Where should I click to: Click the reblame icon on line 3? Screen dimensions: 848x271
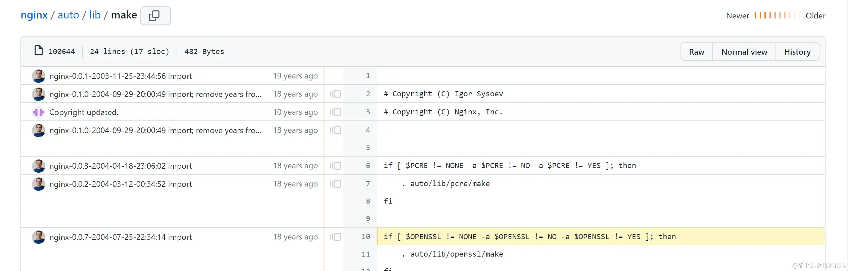point(335,112)
